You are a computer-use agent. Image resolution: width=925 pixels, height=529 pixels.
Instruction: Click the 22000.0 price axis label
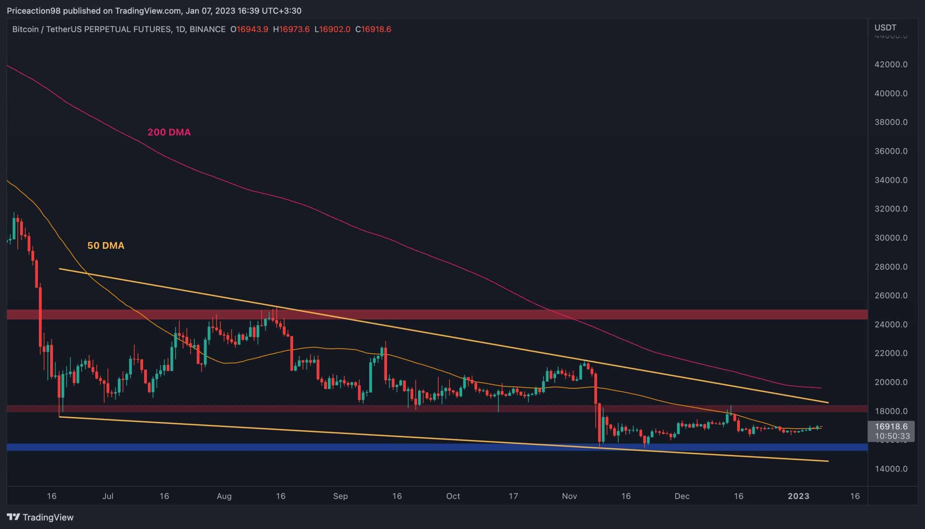pyautogui.click(x=891, y=353)
